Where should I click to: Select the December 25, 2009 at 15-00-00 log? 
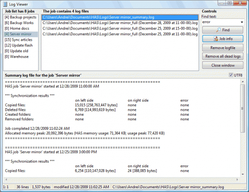click(120, 29)
